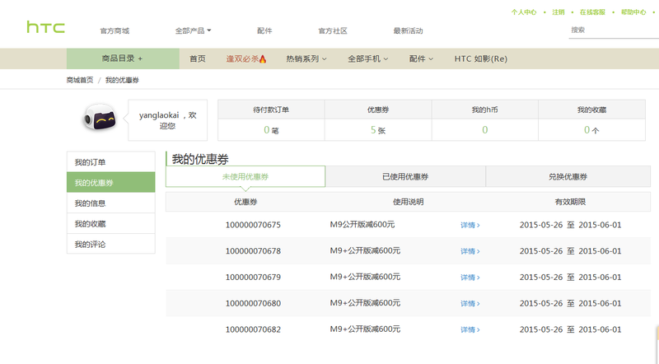Select 我的评论 in sidebar
The image size is (659, 364).
[111, 244]
